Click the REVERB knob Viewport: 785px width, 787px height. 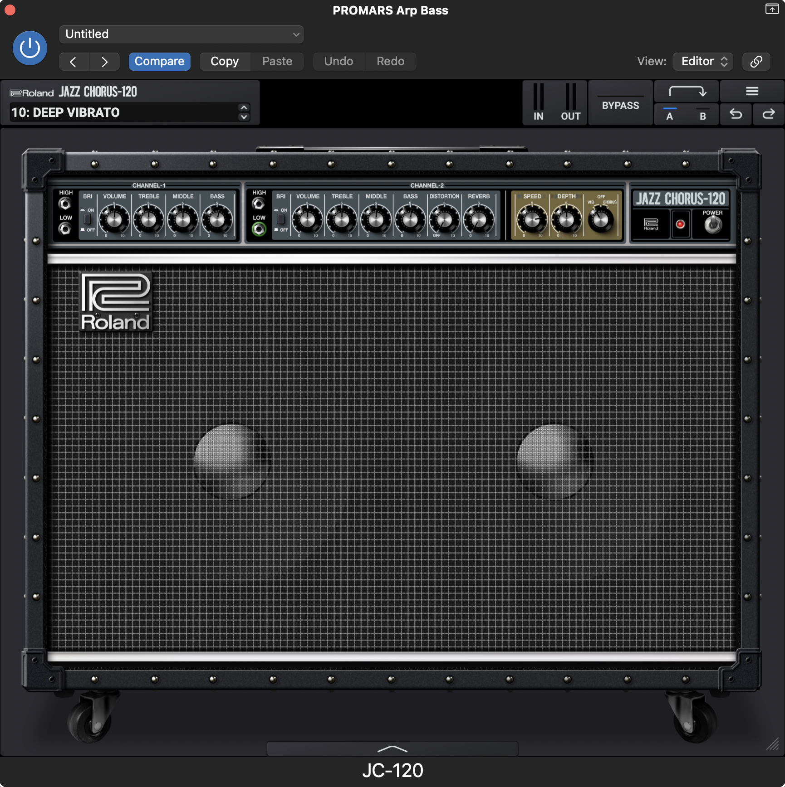(479, 219)
